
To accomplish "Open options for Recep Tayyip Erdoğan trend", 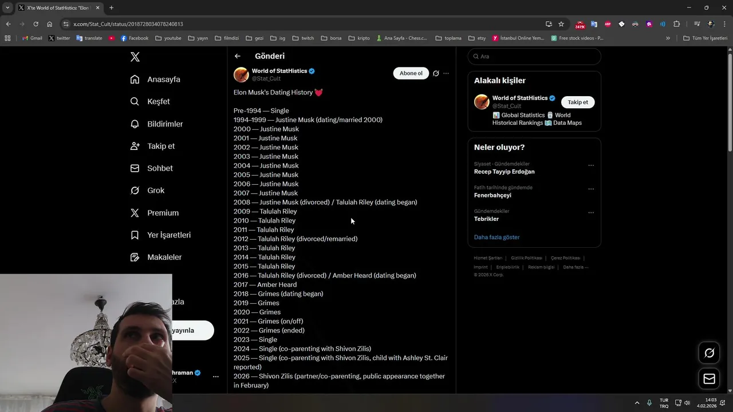I will point(591,165).
